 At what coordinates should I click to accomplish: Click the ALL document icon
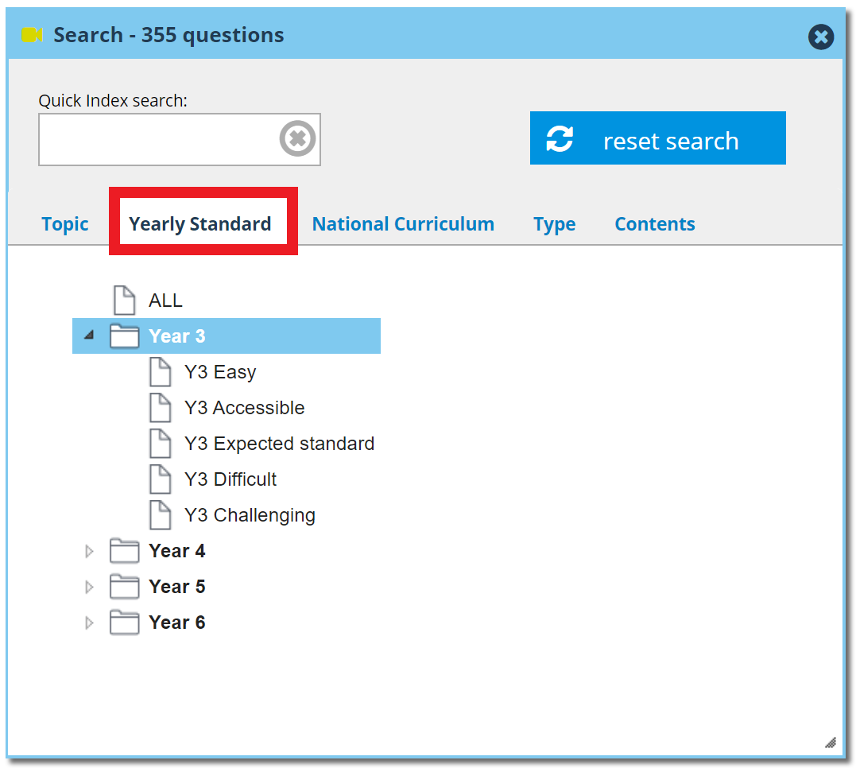click(125, 301)
